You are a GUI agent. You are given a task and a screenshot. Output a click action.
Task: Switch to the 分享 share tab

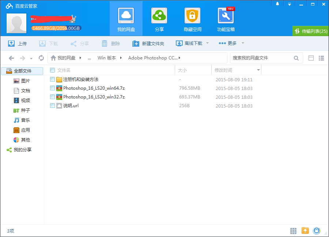(159, 19)
